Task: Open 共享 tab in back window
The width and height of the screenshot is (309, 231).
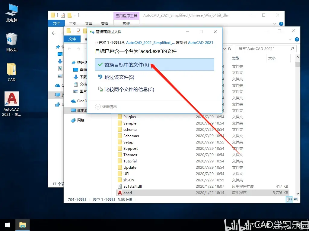Action: 89,23
